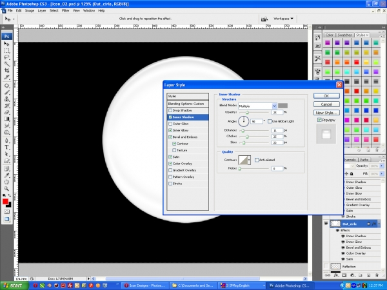Select the Gradient tool
Screen dimensions: 387x290
click(6, 119)
